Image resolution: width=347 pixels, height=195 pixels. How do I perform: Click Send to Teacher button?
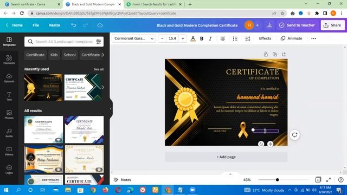pyautogui.click(x=297, y=25)
